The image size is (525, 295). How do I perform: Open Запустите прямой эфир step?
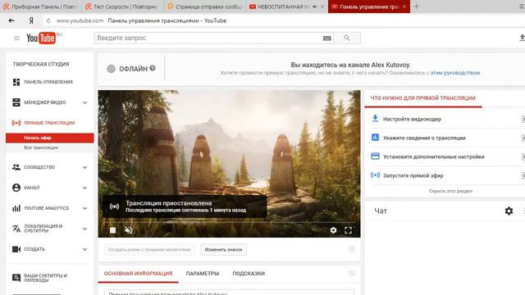[413, 175]
